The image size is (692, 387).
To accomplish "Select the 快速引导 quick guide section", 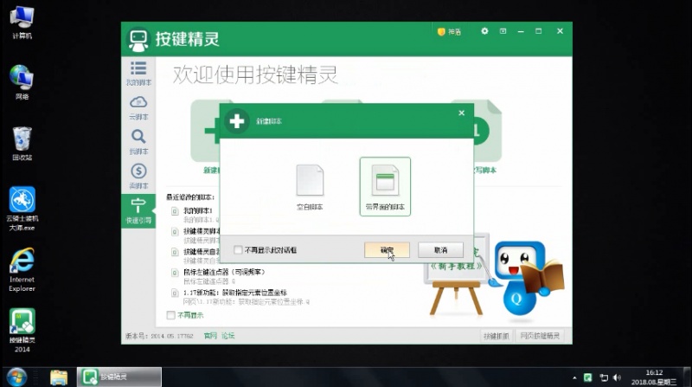I will (x=138, y=210).
